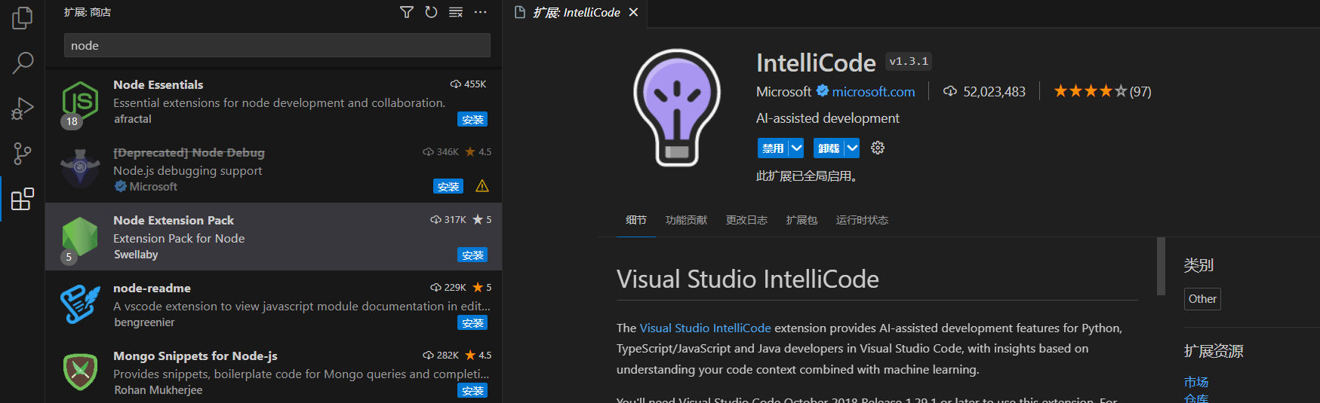Select the Node Essentials title text
The image size is (1320, 403).
click(158, 84)
